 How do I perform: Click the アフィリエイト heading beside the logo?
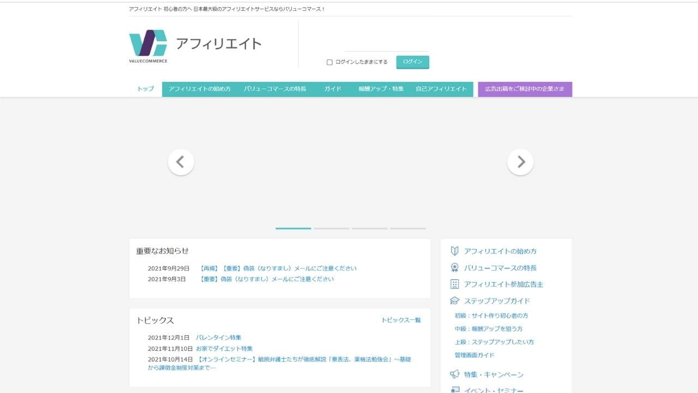tap(219, 44)
